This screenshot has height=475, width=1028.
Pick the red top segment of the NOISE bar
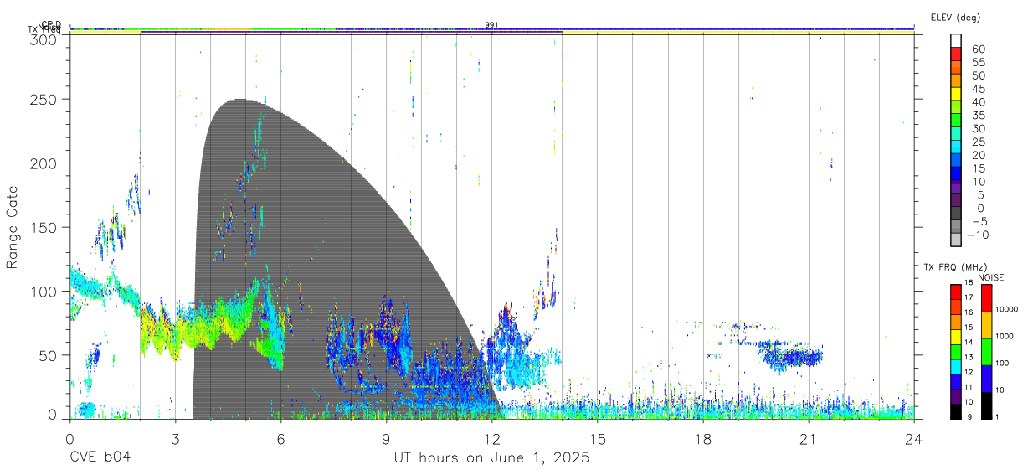(985, 297)
